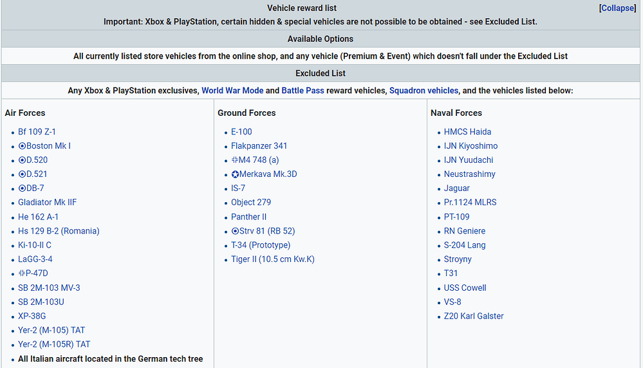Click the star icon before Merkava Mk.3D
This screenshot has height=368, width=643.
tap(235, 174)
